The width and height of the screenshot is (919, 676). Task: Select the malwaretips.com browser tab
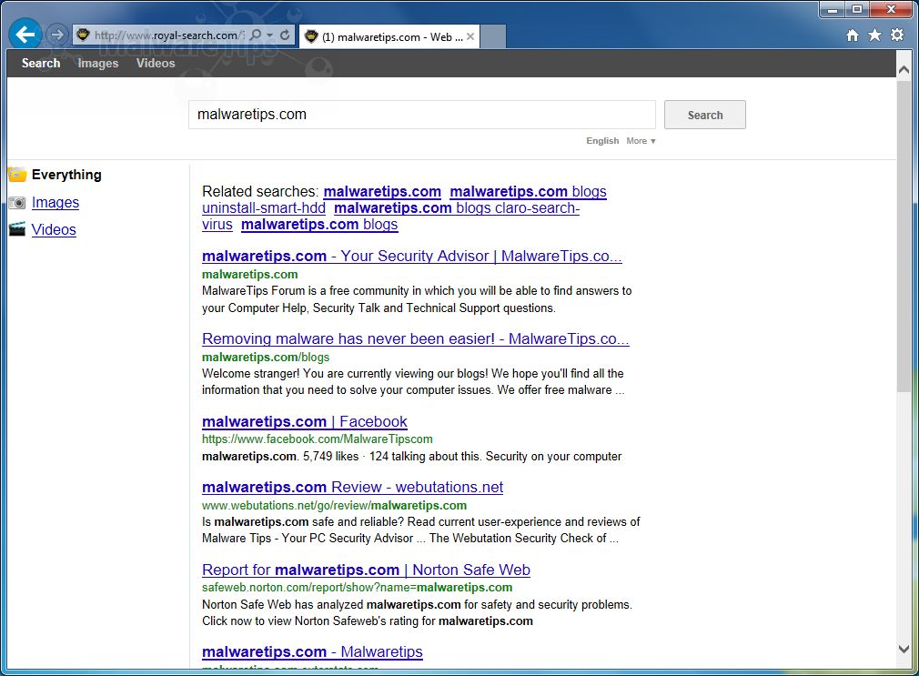(x=382, y=37)
